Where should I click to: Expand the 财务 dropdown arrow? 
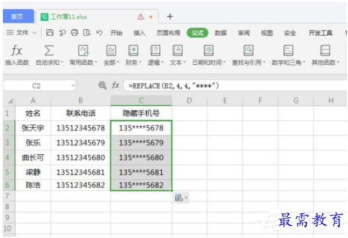click(140, 63)
